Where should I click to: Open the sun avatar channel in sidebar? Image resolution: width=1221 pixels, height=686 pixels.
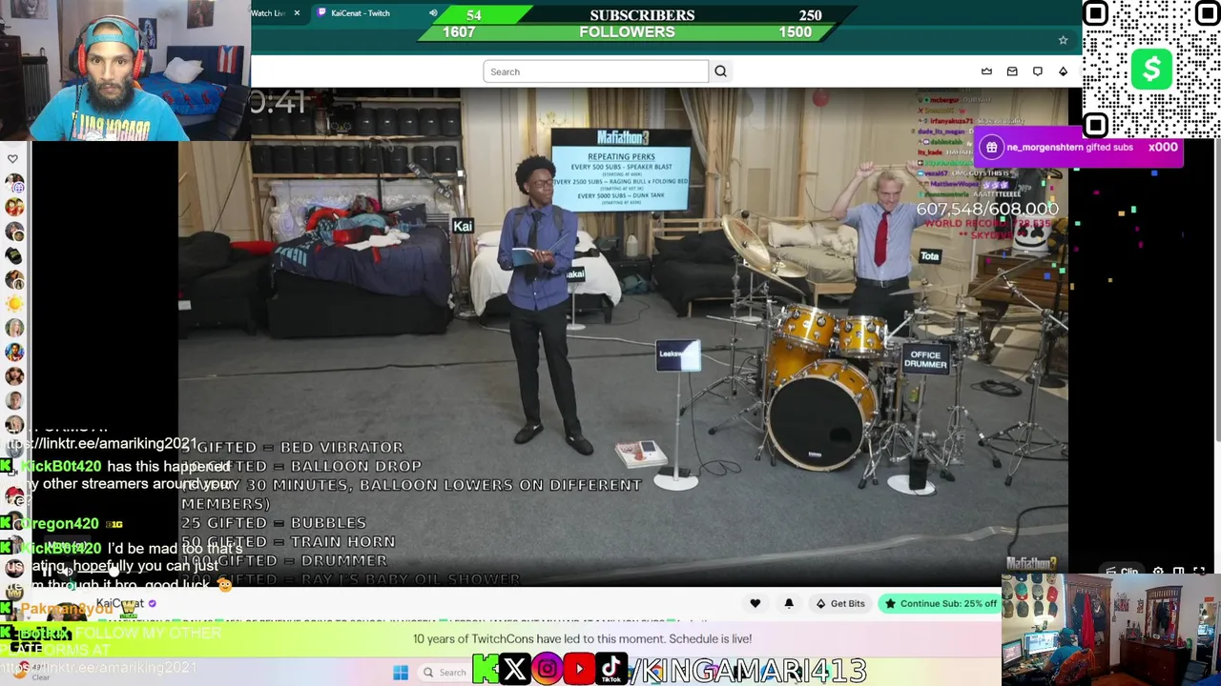[x=14, y=304]
